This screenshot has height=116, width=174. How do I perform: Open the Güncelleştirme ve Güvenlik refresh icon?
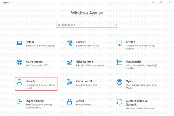pyautogui.click(x=119, y=102)
